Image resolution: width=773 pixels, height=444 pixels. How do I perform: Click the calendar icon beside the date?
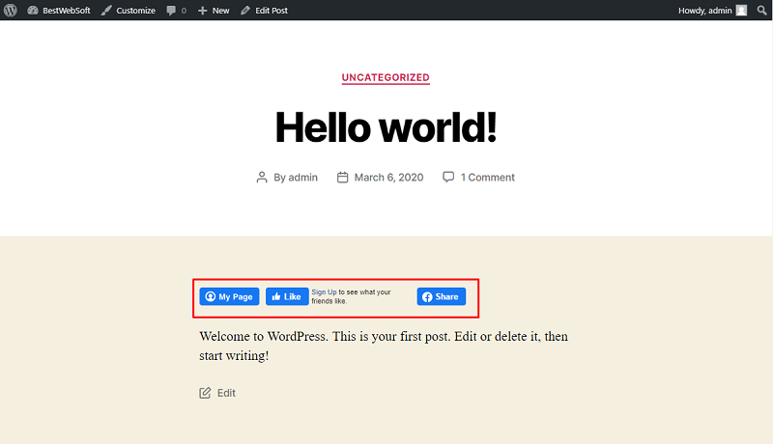(x=343, y=178)
